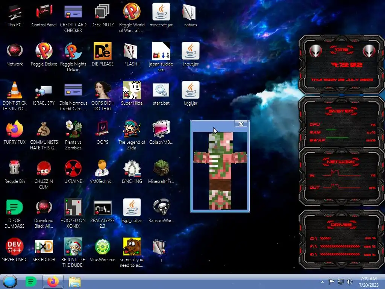Select the DIE PLEASE shortcut icon
The width and height of the screenshot is (385, 289).
(x=102, y=55)
